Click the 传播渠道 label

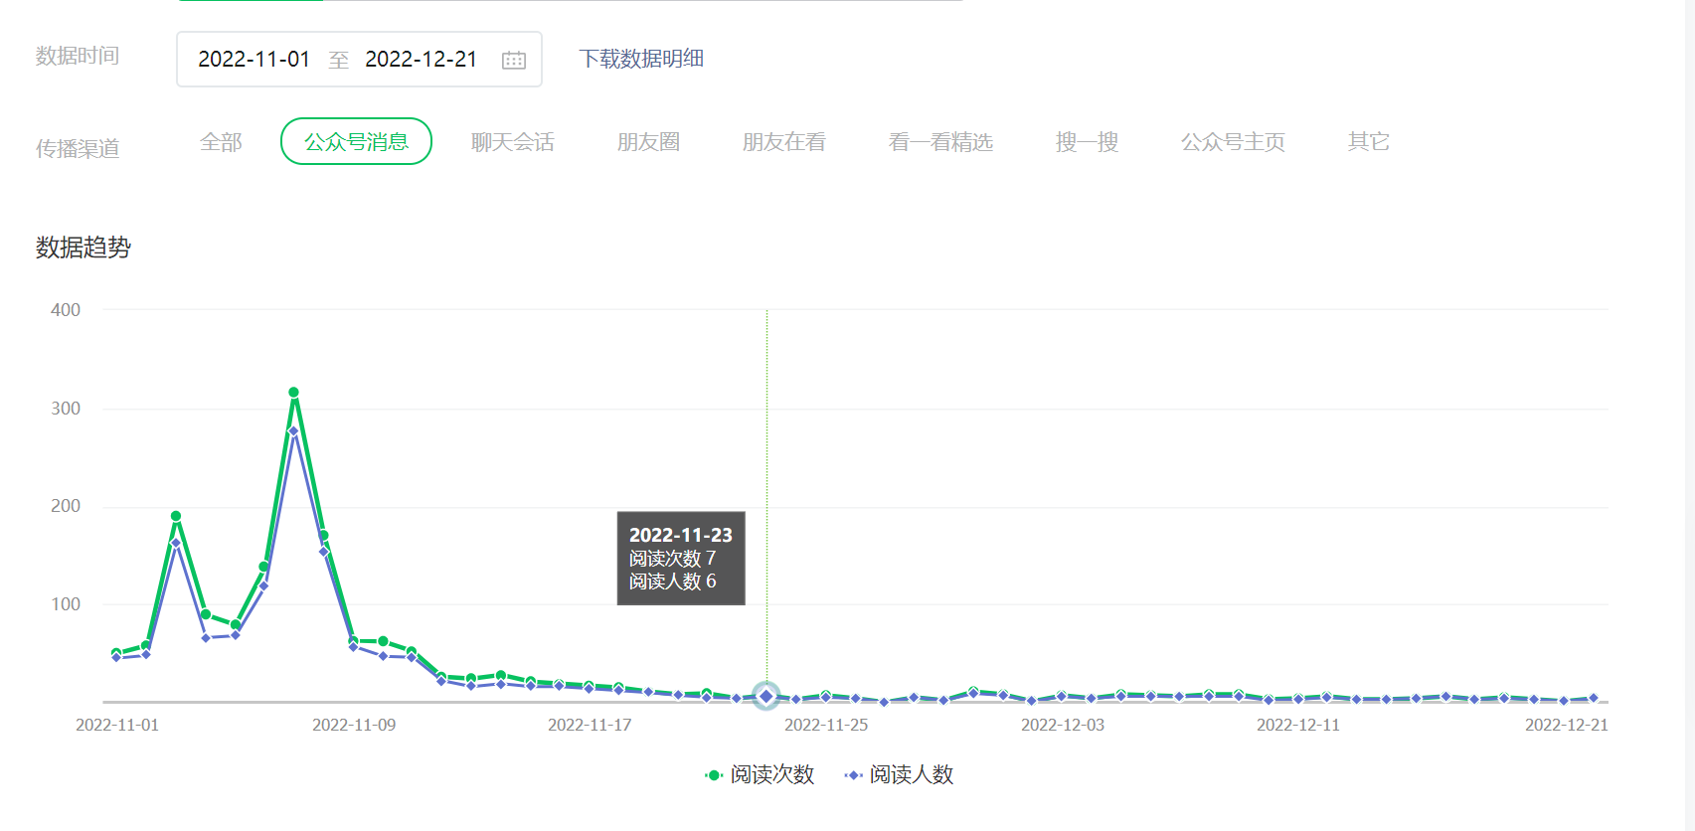78,149
